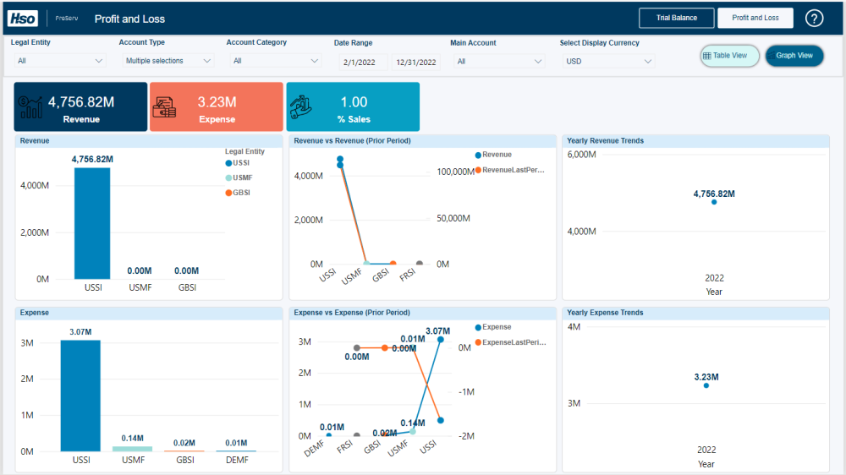Click the table grid icon in Table View
The image size is (846, 475).
coord(706,56)
